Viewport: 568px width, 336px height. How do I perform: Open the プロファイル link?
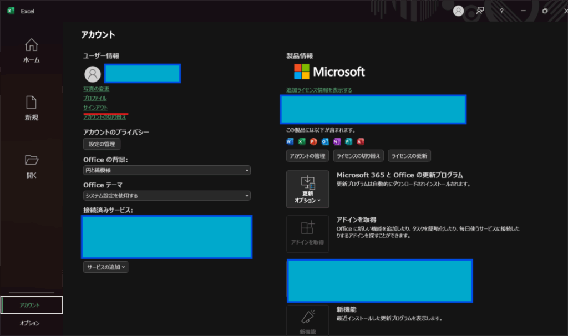[95, 98]
